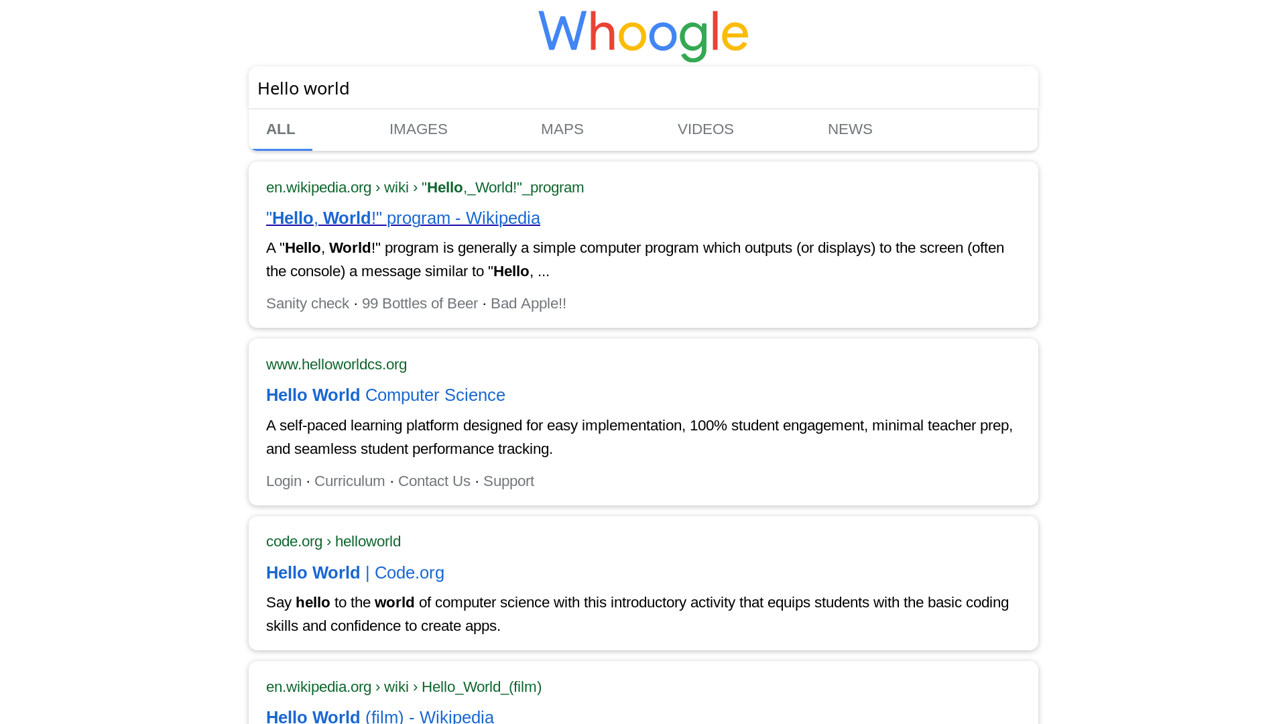Open the Hello World (film) Wikipedia result
Image resolution: width=1287 pixels, height=724 pixels.
click(x=379, y=716)
